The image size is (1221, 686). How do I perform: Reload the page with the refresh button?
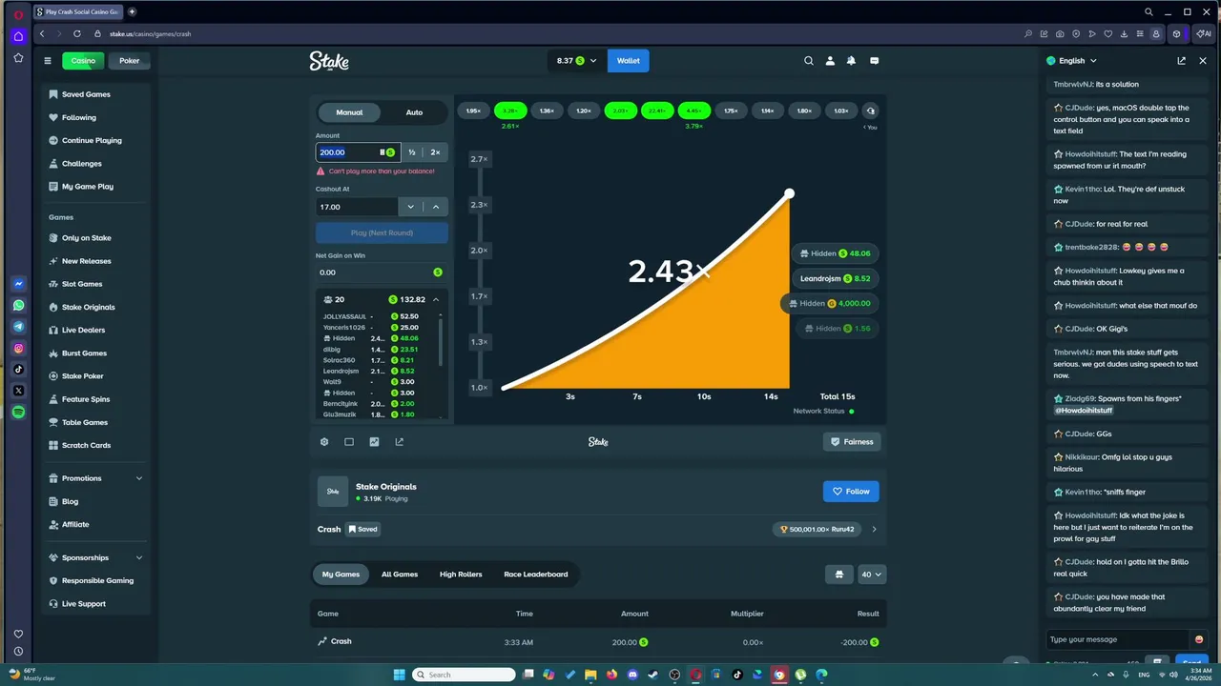[77, 33]
